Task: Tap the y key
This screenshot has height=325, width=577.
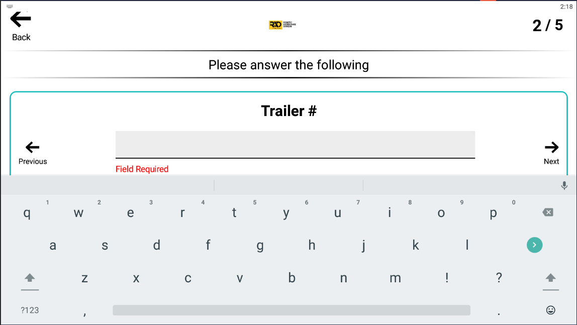Action: click(x=286, y=212)
